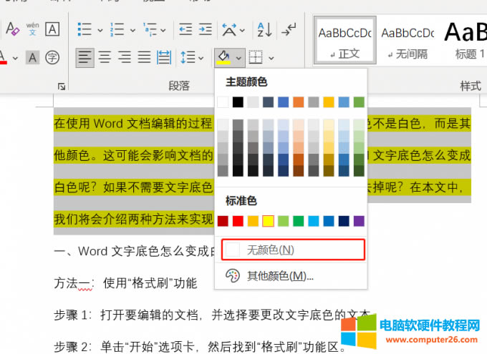Click the sort A-Z icon

pyautogui.click(x=264, y=29)
